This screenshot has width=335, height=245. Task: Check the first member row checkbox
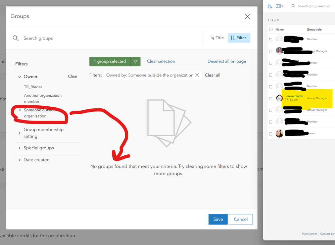click(x=271, y=40)
